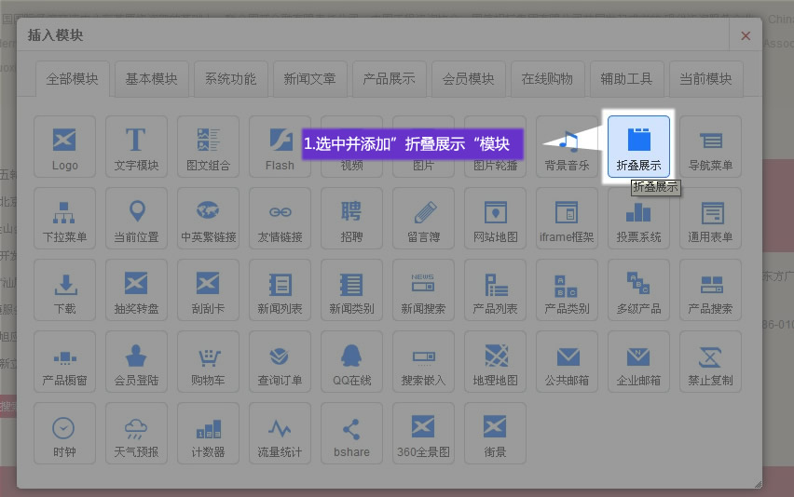Pick the QQ在线 module
794x497 pixels.
click(x=351, y=362)
